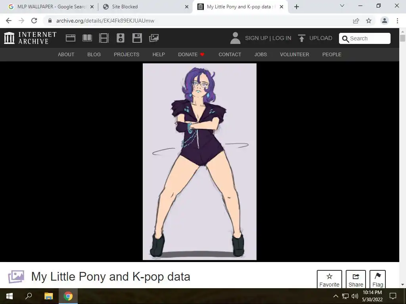Open the BLOG menu item
The height and width of the screenshot is (304, 406).
[x=94, y=55]
